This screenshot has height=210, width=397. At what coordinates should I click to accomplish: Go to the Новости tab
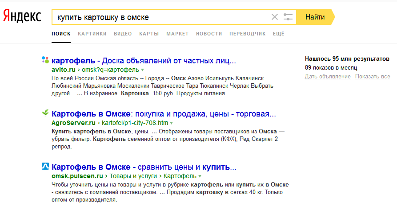209,34
